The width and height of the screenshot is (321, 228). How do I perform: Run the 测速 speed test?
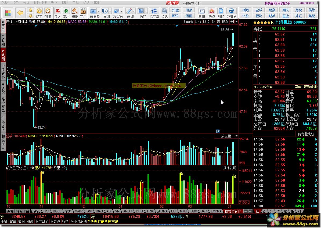tap(48, 13)
